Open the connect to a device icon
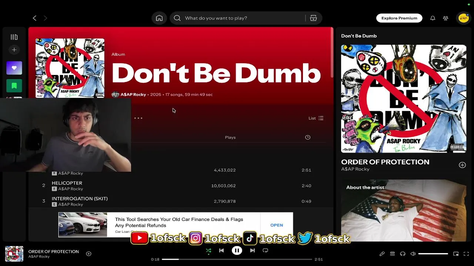The width and height of the screenshot is (474, 266). (403, 254)
